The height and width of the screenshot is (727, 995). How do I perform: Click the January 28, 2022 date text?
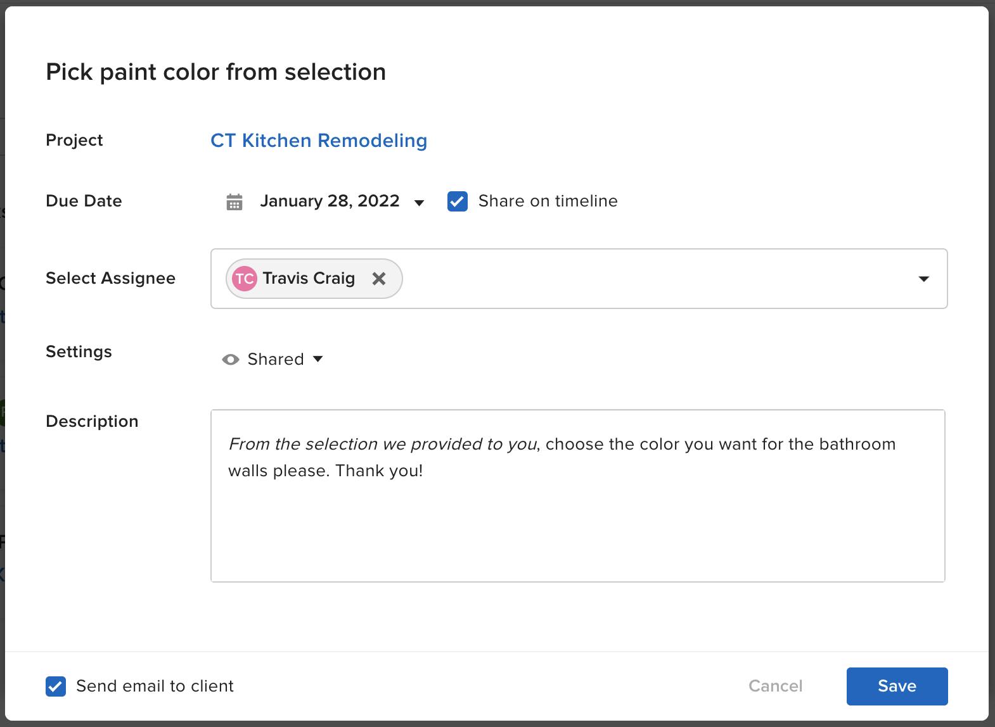[330, 201]
